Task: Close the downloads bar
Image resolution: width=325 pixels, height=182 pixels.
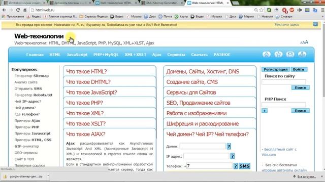Action: pos(322,176)
